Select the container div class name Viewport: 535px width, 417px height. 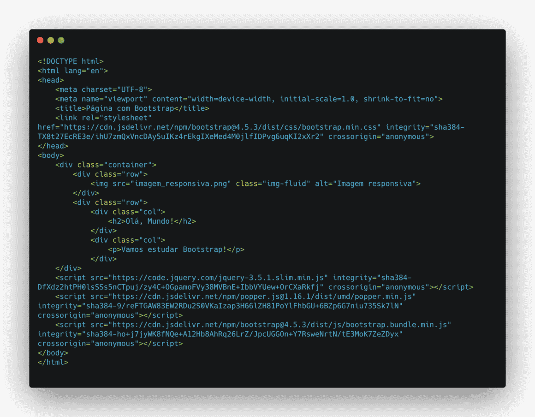[129, 164]
